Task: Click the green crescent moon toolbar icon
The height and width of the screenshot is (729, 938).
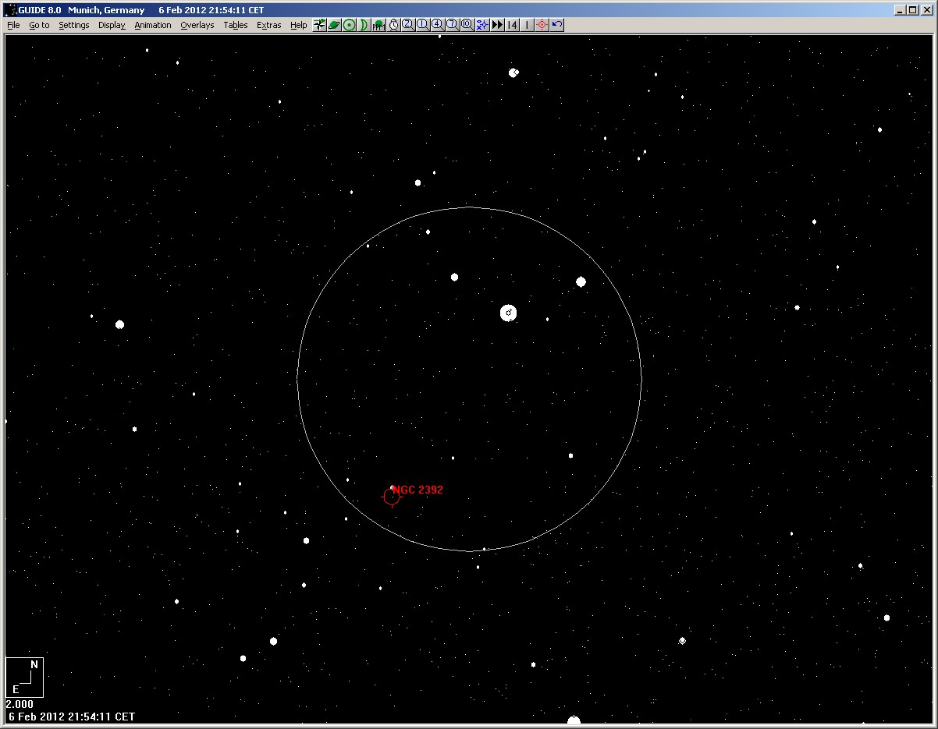Action: (x=364, y=25)
